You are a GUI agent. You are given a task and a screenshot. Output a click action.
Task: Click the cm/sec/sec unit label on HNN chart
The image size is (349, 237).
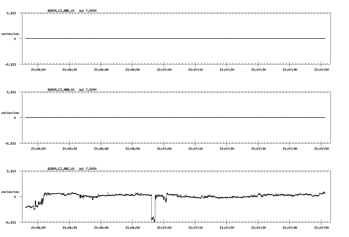10,113
